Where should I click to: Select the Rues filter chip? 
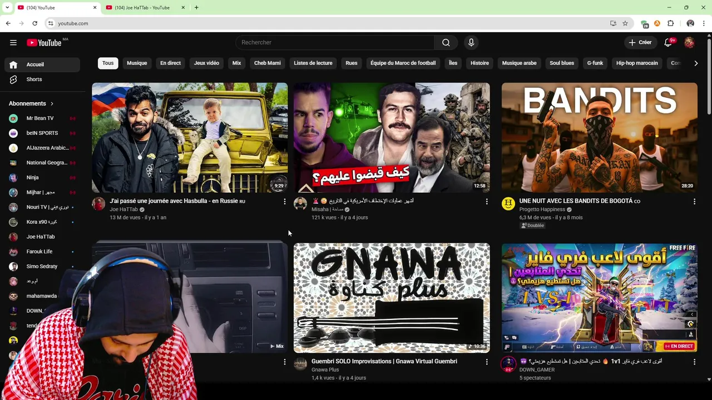tap(352, 63)
